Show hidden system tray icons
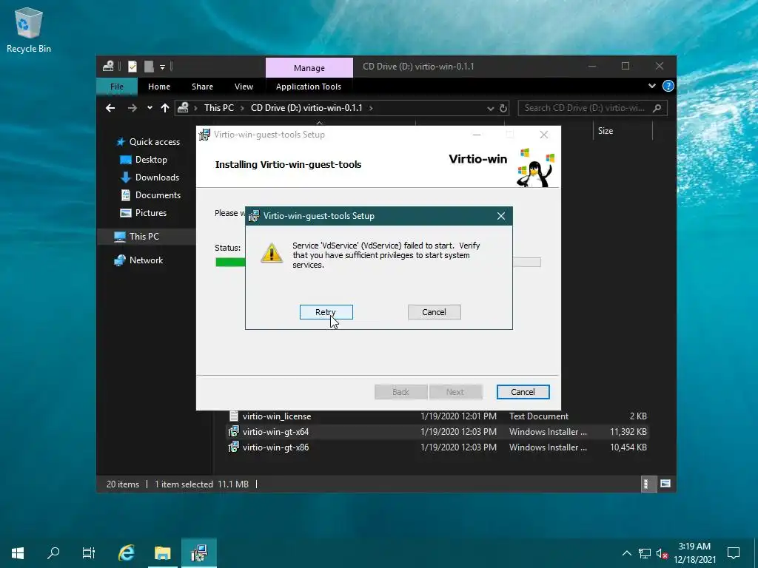 626,553
